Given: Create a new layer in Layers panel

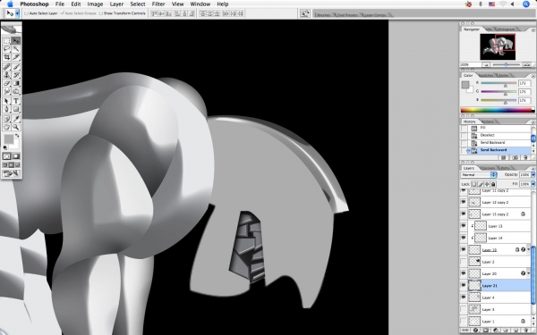Looking at the screenshot, I should coord(516,331).
